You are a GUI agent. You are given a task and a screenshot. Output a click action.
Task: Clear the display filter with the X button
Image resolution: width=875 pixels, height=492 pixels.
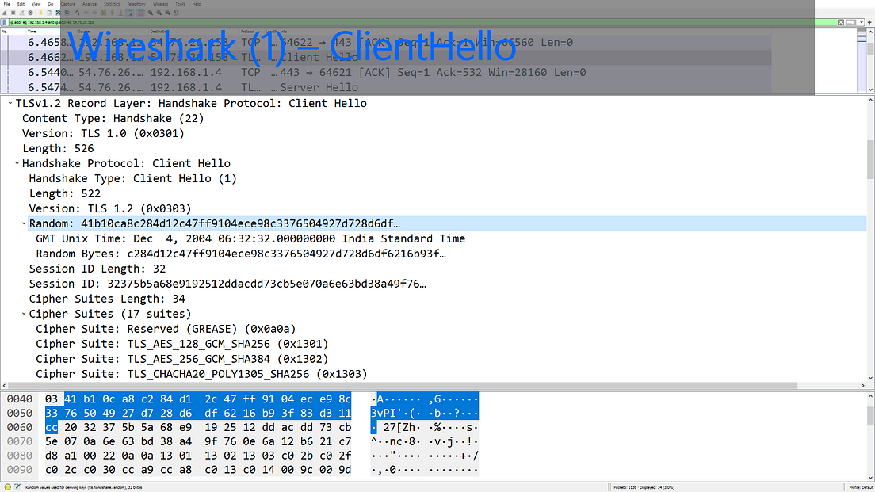click(x=841, y=22)
